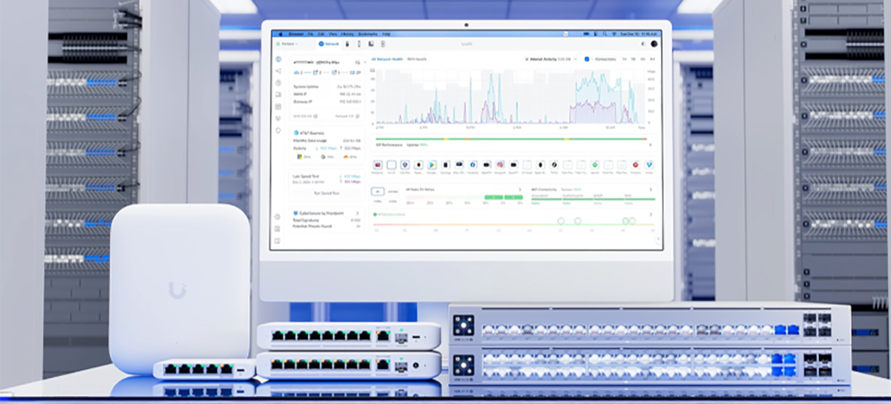Open the Dashboard icon in the left sidebar
Viewport: 891px width, 404px height.
pyautogui.click(x=278, y=59)
